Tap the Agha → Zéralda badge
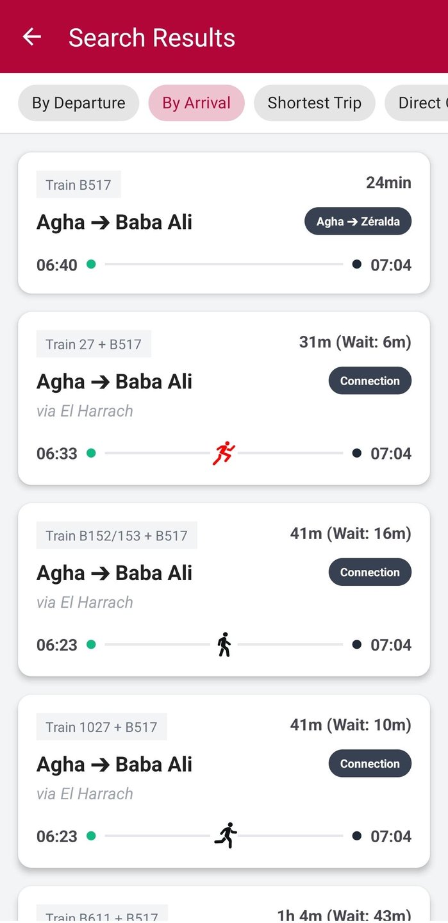Image resolution: width=448 pixels, height=923 pixels. click(x=358, y=222)
